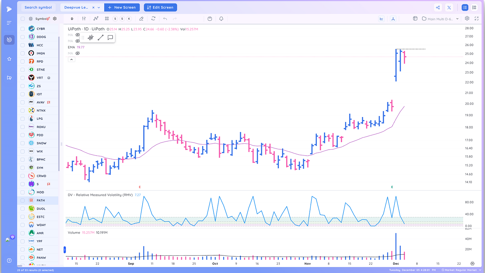485x273 pixels.
Task: Click the line chart compare icon
Action: click(96, 19)
